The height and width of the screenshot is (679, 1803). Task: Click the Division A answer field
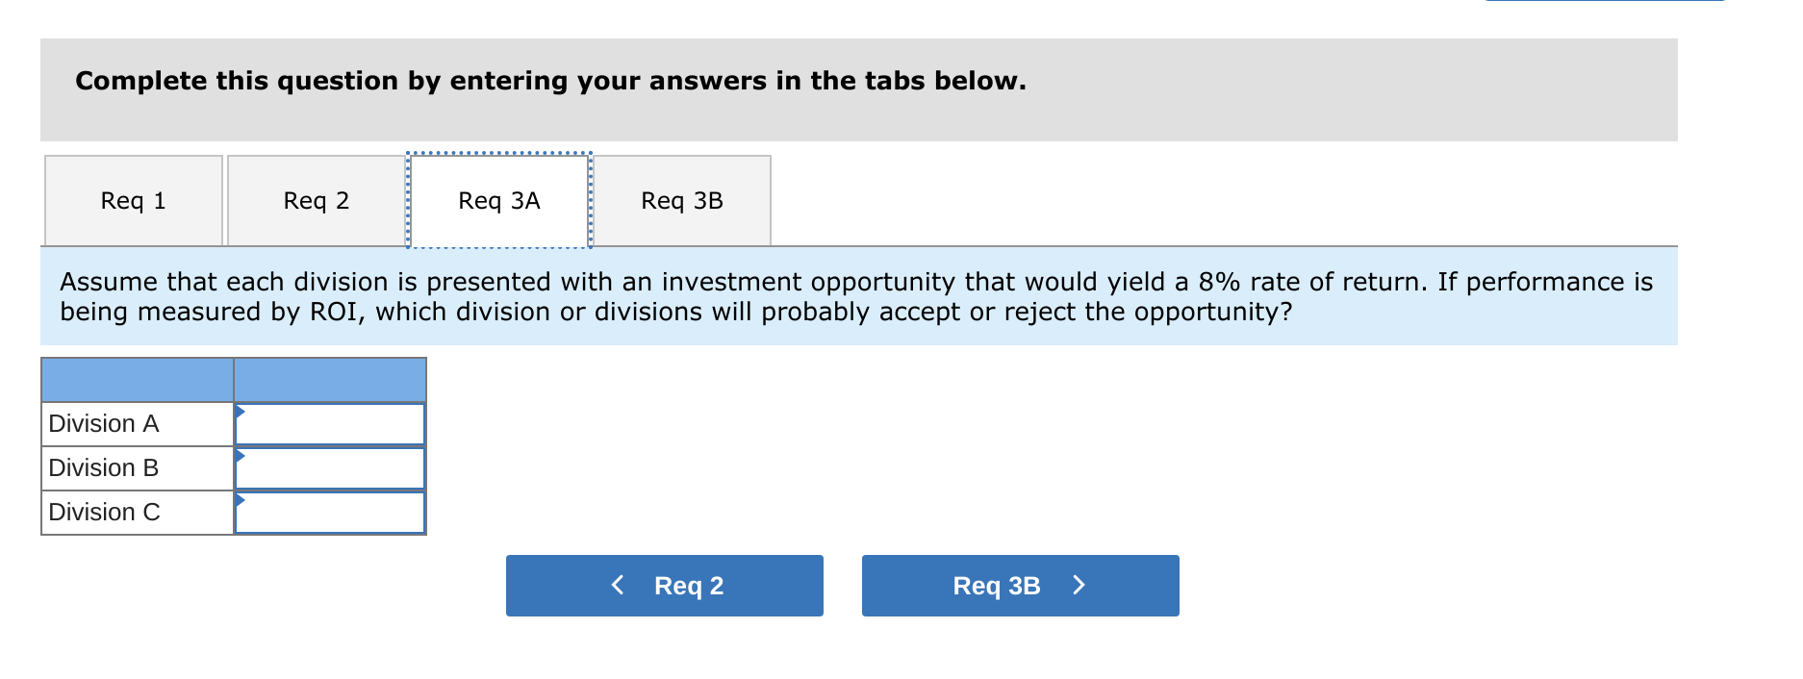331,423
